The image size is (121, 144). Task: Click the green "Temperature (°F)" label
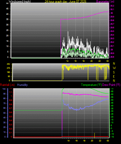click(x=91, y=85)
